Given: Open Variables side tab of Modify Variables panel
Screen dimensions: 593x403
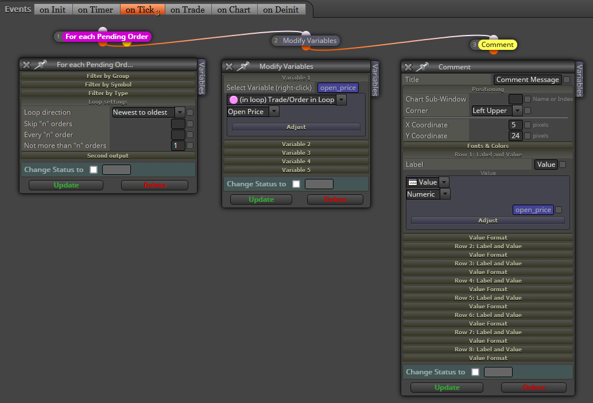Looking at the screenshot, I should (375, 79).
